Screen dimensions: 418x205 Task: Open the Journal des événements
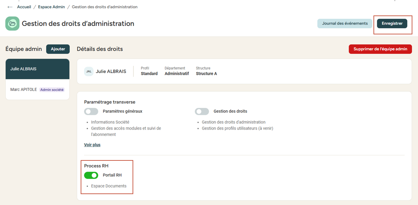345,24
